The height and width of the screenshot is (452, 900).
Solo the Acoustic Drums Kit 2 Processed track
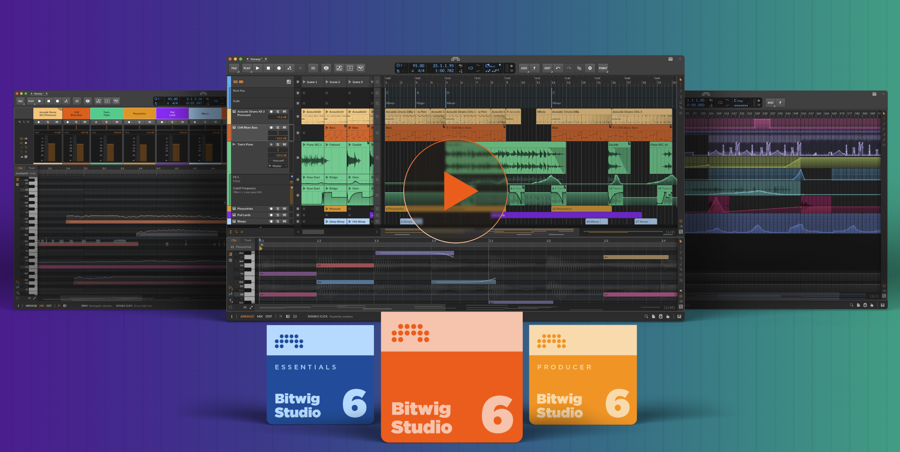coord(278,111)
